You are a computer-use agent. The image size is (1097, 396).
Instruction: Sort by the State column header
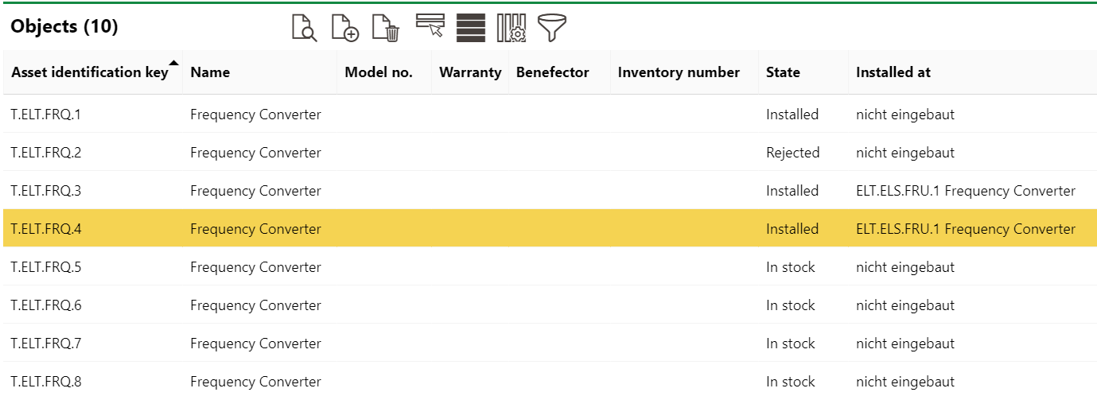pyautogui.click(x=783, y=72)
